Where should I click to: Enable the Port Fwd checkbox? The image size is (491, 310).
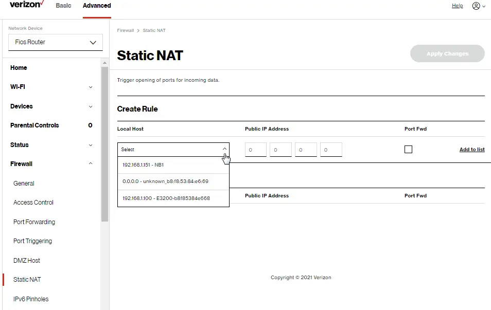(408, 149)
